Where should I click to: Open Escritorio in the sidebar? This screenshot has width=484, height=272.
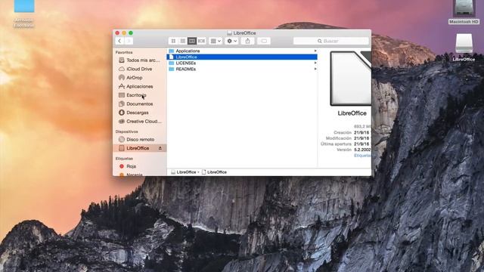coord(139,95)
